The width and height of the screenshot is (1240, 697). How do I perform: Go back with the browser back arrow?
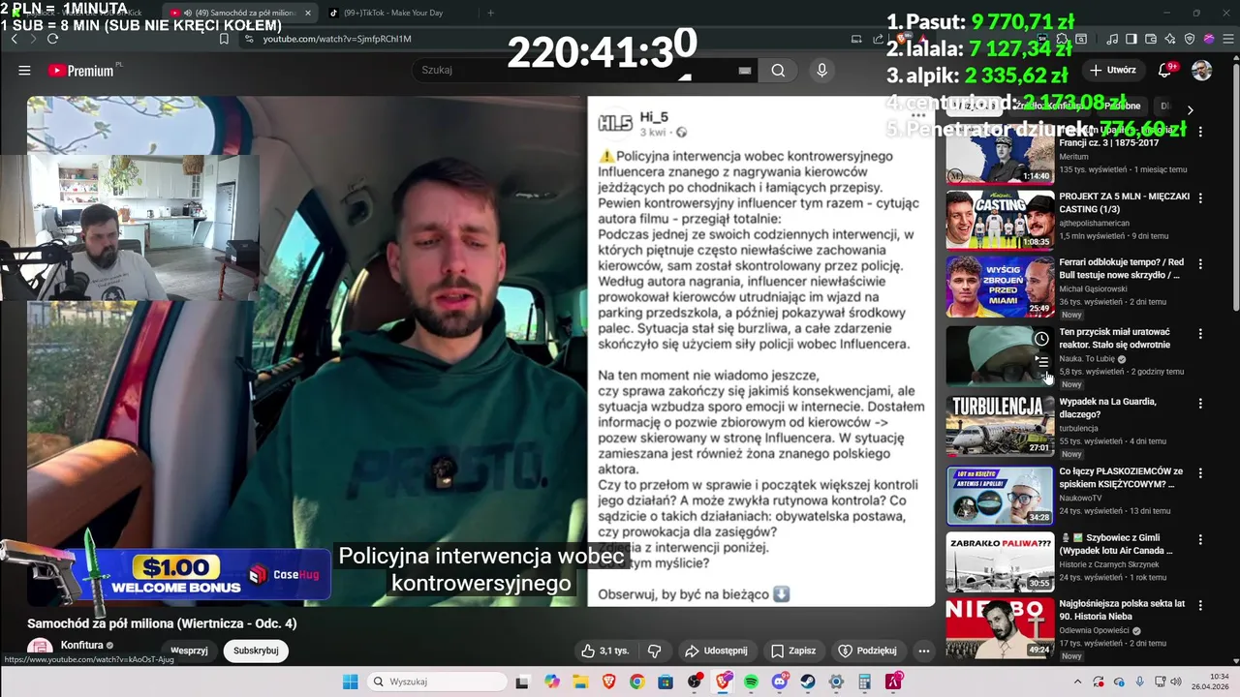(14, 39)
